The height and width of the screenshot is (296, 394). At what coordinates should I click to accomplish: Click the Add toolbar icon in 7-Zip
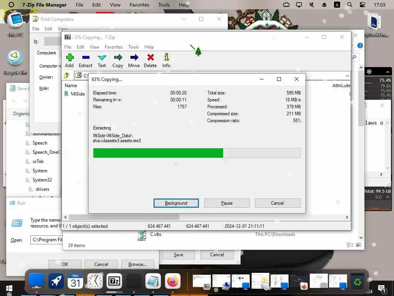tap(69, 61)
